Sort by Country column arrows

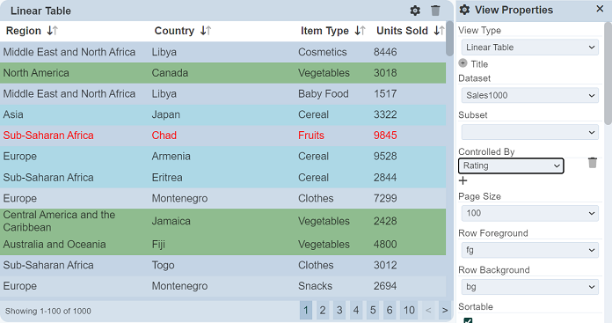coord(206,31)
